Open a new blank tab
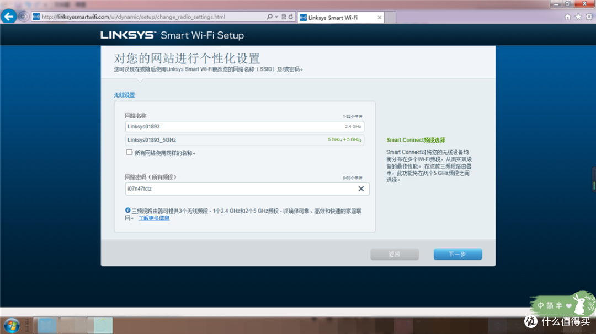The height and width of the screenshot is (334, 596). pyautogui.click(x=390, y=18)
